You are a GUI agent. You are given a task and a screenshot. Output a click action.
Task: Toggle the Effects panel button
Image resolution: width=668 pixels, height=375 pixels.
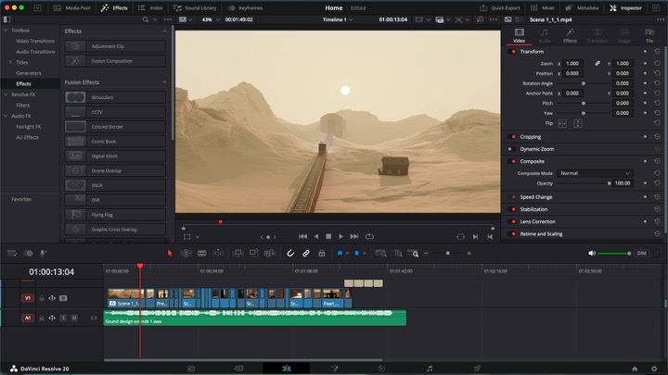click(x=114, y=7)
